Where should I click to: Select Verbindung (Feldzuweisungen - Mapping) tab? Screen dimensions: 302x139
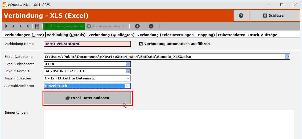tap(176, 35)
